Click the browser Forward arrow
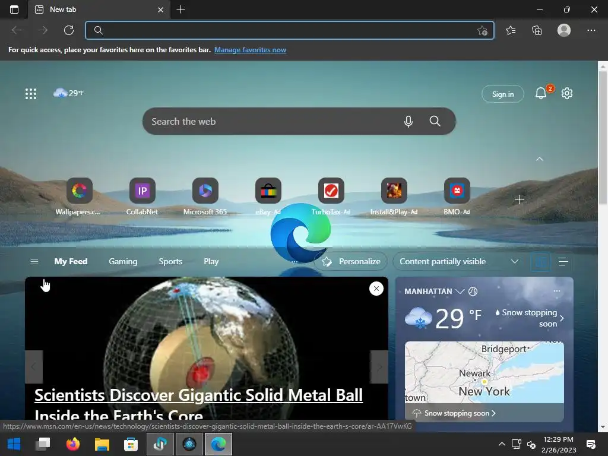 point(43,30)
